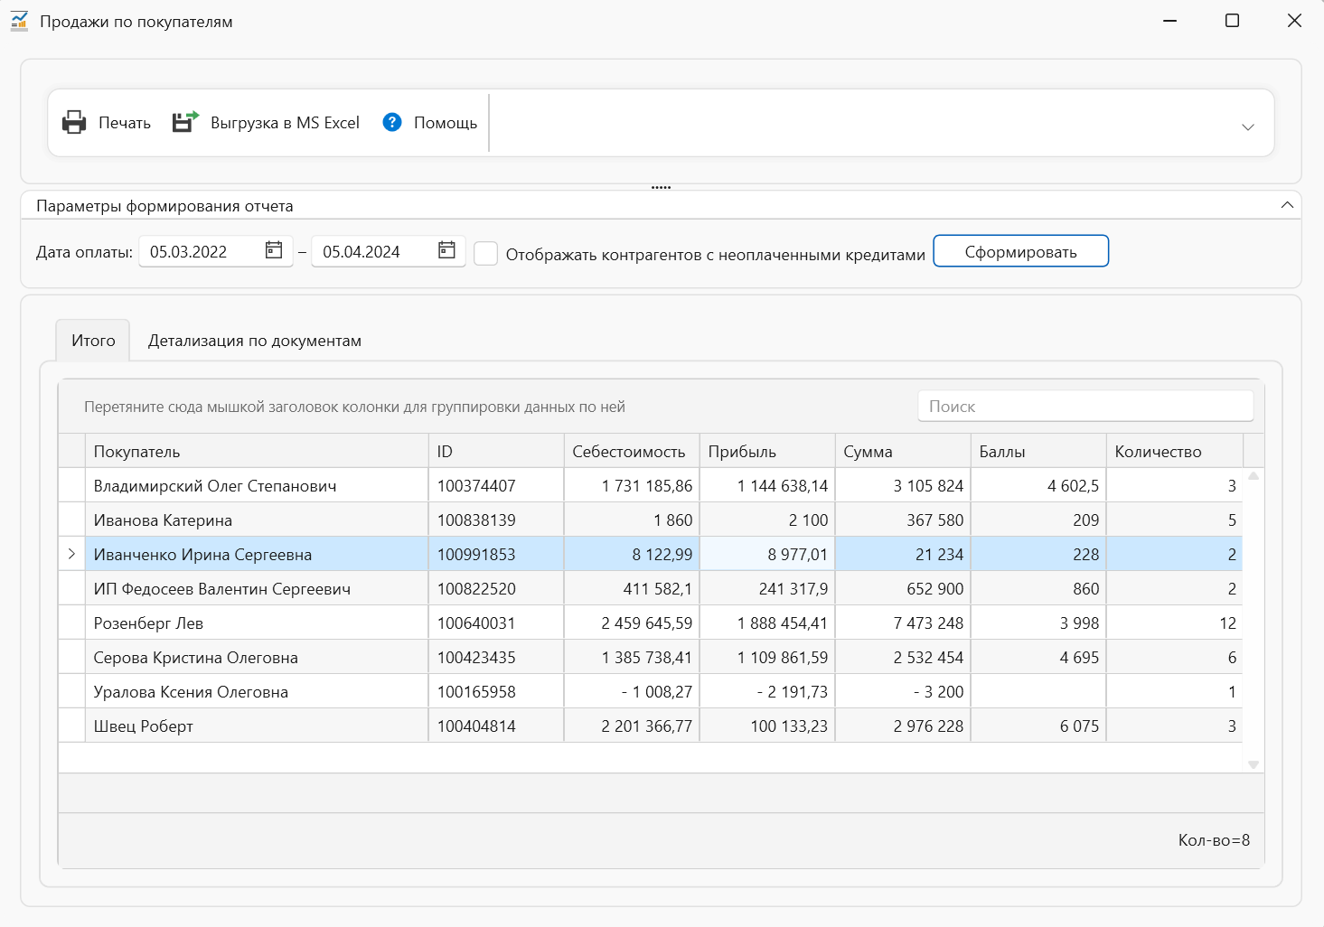Click the panel splitter dots handle
The width and height of the screenshot is (1324, 927).
661,187
